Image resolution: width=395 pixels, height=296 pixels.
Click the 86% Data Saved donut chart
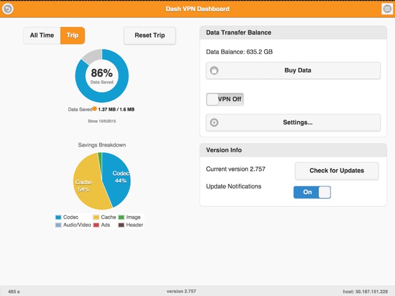coord(102,76)
